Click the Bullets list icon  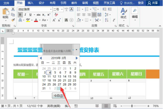tap(79, 9)
